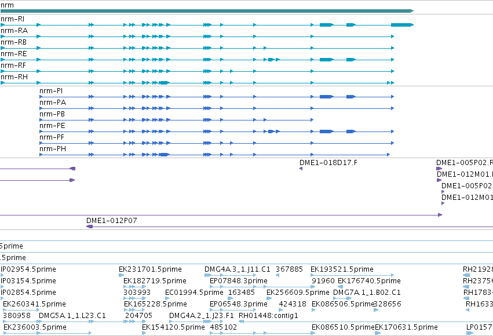This screenshot has width=493, height=336.
Task: Click DMG7A1_1.B02.C1 label
Action: pos(367,293)
